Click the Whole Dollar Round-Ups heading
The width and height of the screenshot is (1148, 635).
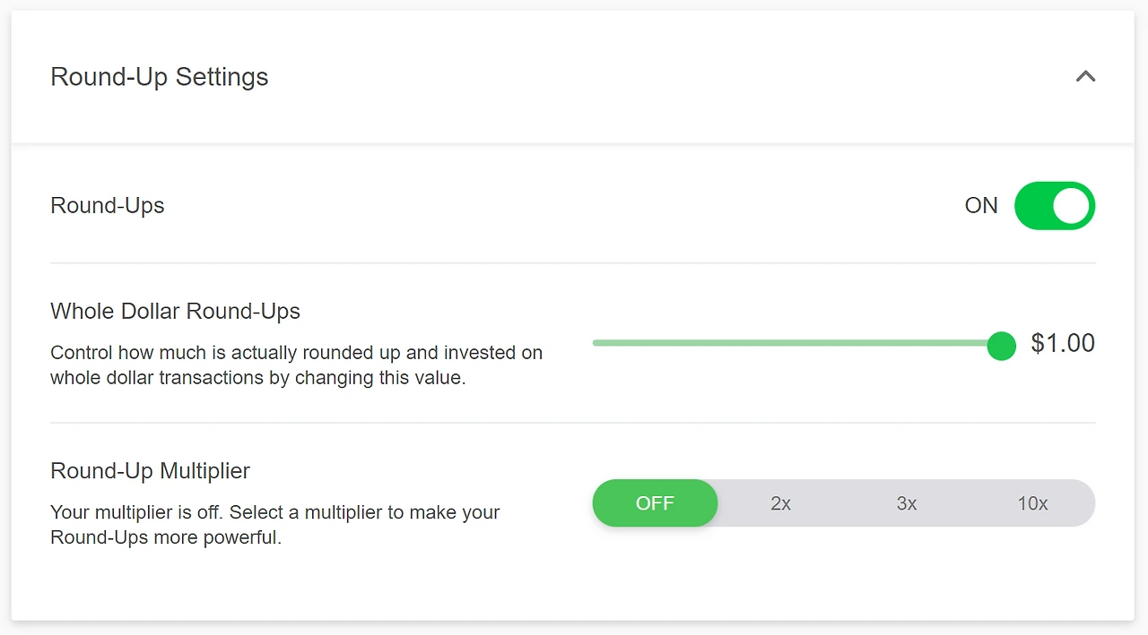[175, 312]
